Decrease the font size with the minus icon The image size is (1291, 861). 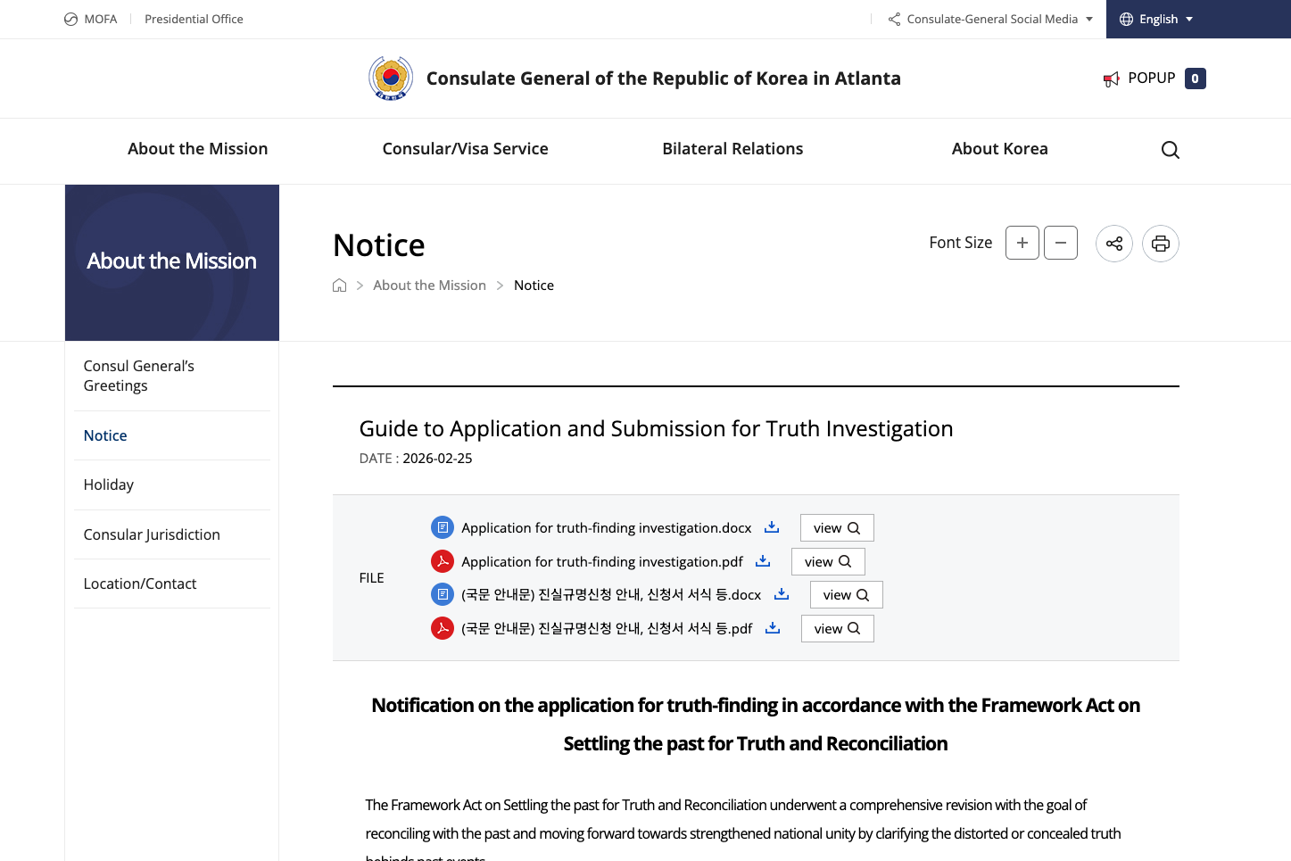click(x=1060, y=242)
